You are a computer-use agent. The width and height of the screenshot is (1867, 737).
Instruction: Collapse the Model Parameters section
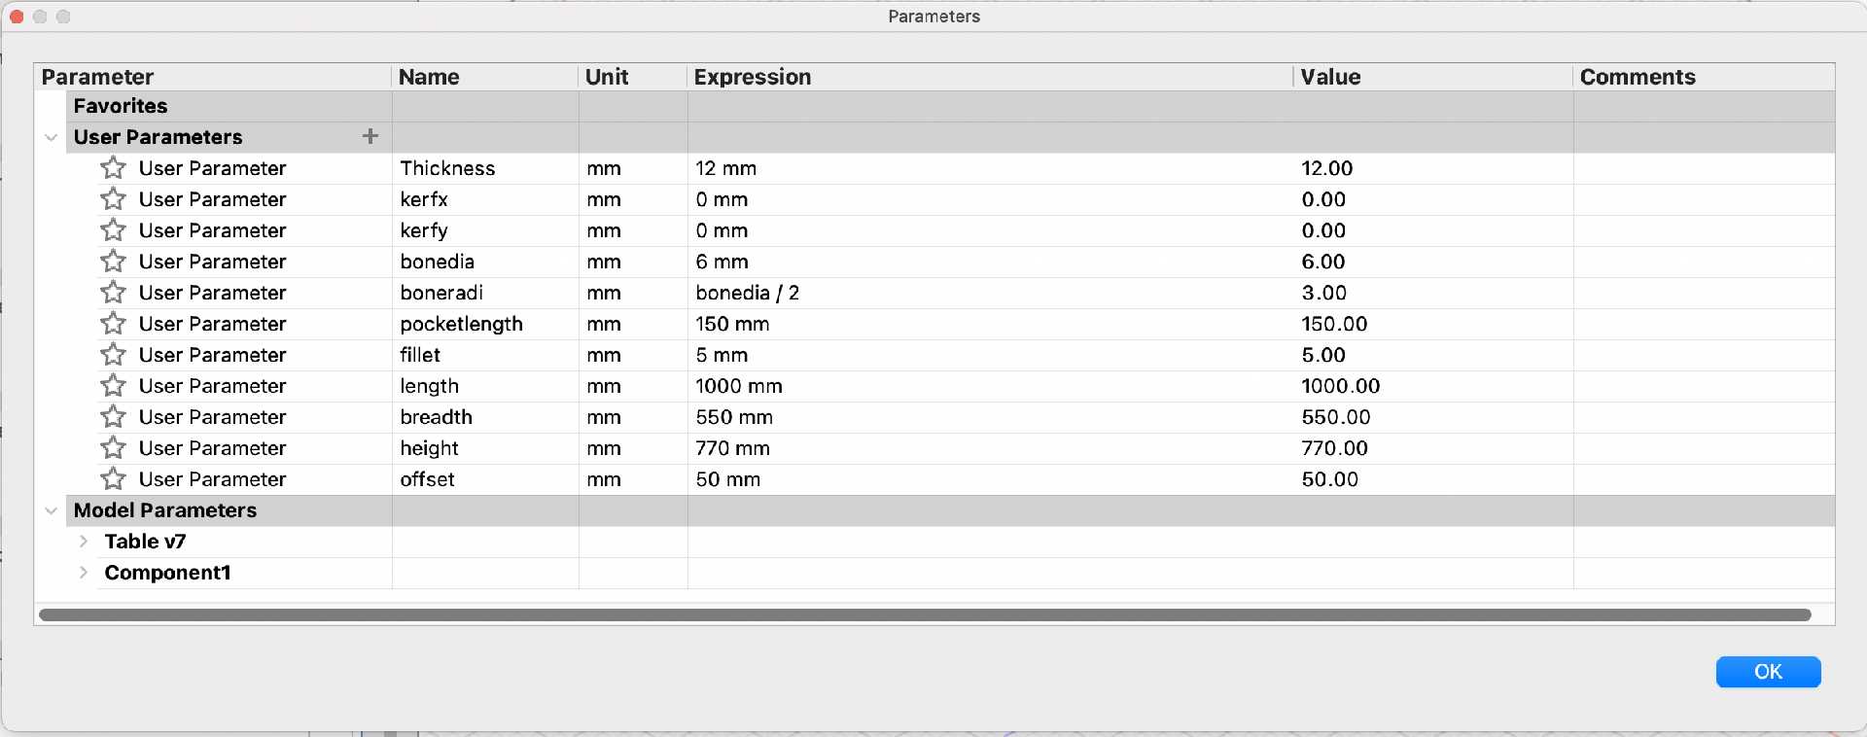click(x=52, y=510)
